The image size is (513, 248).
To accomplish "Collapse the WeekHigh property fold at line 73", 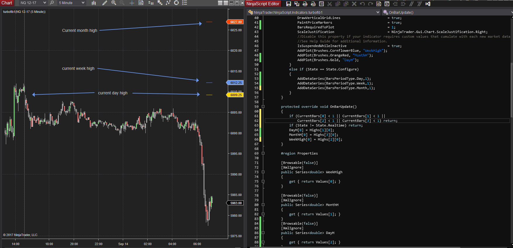I will (263, 172).
